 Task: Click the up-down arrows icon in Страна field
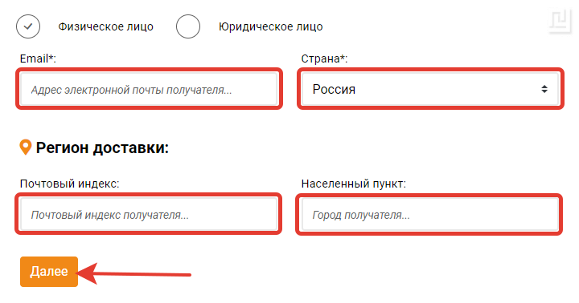tap(544, 89)
